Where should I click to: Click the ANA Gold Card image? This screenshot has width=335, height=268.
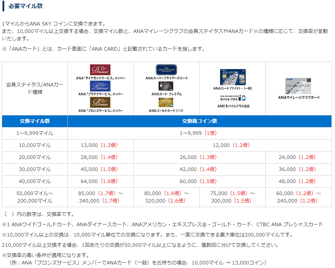coord(166,103)
